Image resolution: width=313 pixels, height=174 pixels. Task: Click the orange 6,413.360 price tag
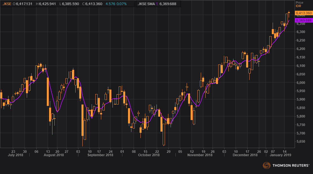coord(303,13)
